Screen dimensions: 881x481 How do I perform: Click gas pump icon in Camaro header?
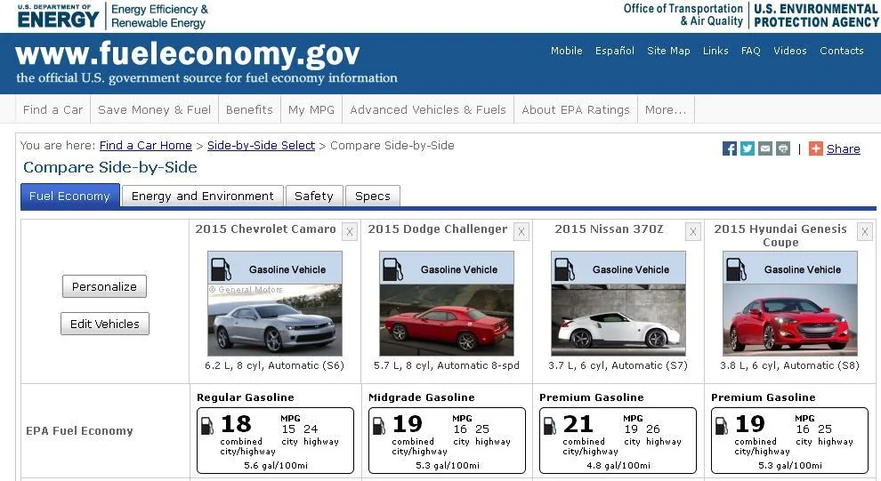221,269
